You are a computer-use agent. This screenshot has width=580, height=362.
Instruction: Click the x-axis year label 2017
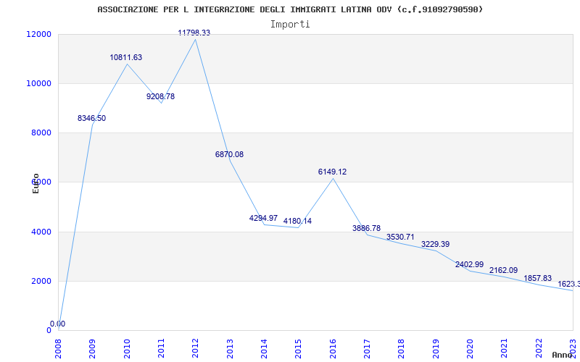tap(367, 348)
